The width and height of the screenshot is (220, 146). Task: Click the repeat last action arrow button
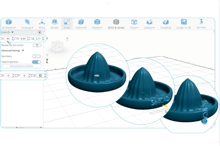[x=37, y=45]
